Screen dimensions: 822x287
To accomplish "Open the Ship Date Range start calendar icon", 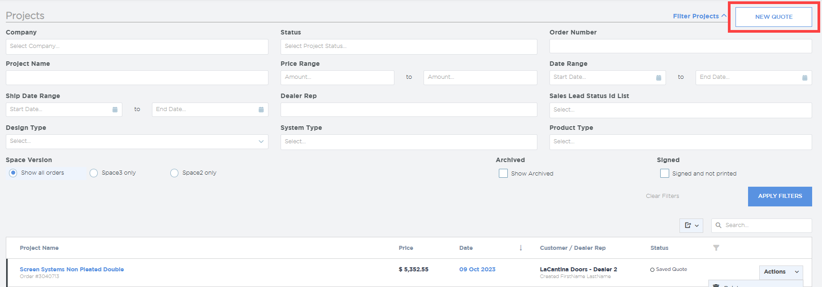I will point(115,110).
